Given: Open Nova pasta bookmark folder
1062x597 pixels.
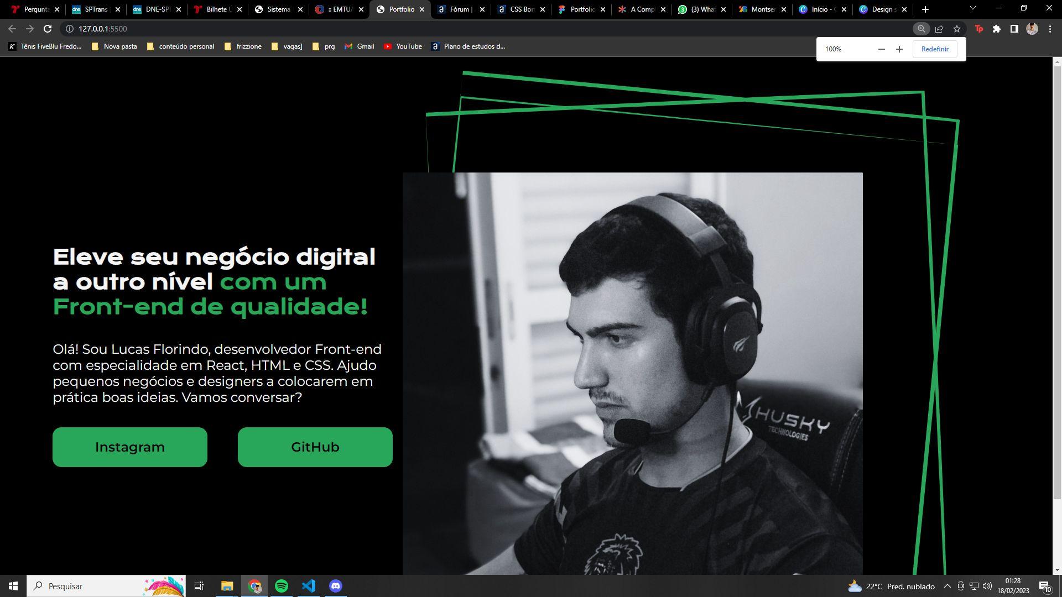Looking at the screenshot, I should click(x=114, y=46).
